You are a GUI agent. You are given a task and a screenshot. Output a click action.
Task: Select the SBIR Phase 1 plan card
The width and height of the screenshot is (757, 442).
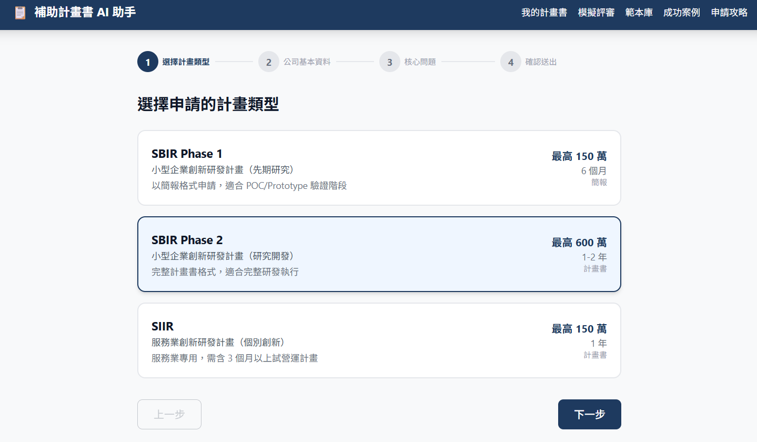click(379, 168)
